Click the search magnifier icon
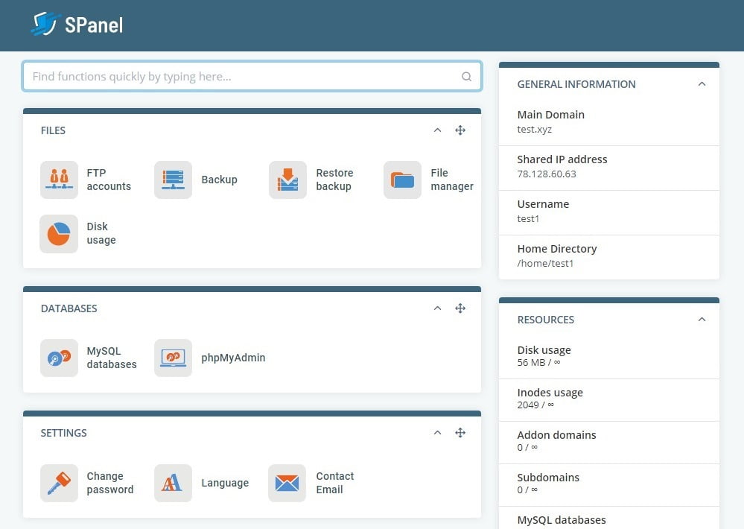 pyautogui.click(x=466, y=77)
